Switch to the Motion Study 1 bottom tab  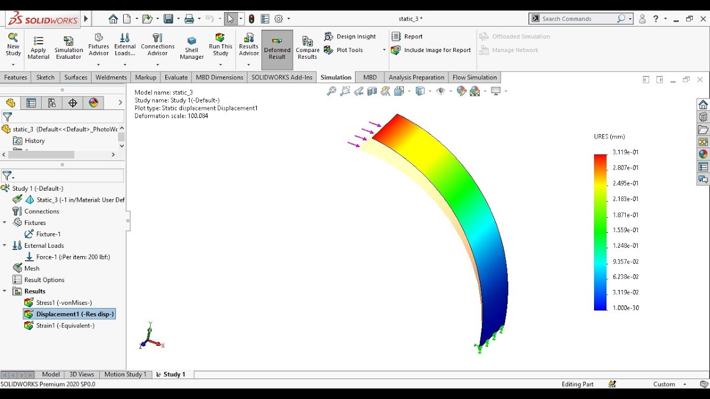tap(125, 375)
